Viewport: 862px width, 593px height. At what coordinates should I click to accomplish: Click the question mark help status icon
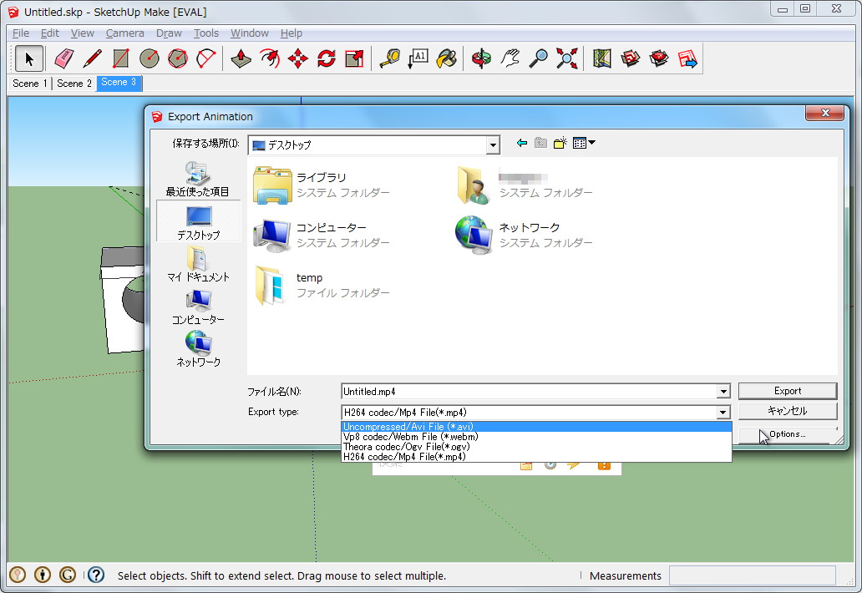(x=96, y=575)
